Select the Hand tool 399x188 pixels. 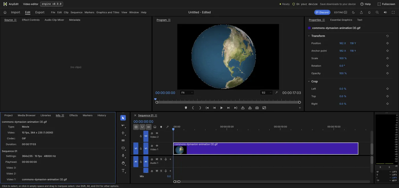123,163
